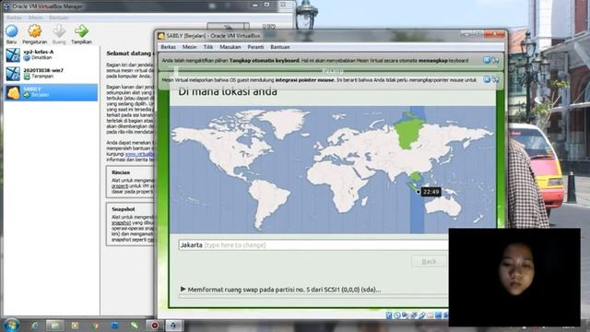Open Chrome from the taskbar
This screenshot has height=332, width=590.
(x=95, y=326)
